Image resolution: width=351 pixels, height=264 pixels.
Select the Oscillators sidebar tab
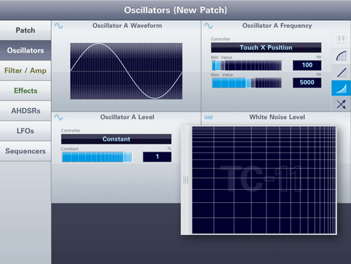[26, 51]
